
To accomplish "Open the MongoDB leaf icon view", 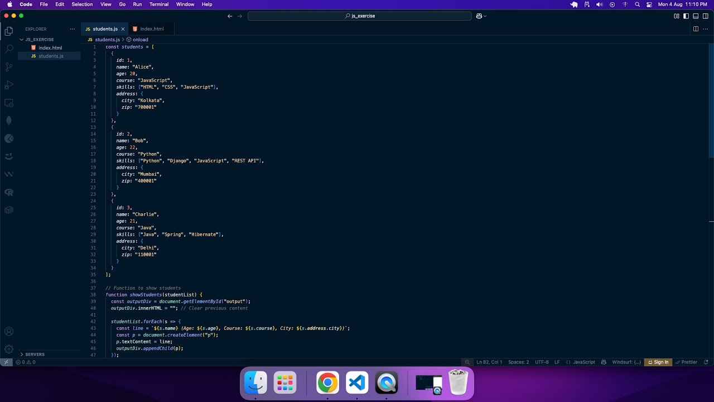I will [x=9, y=121].
